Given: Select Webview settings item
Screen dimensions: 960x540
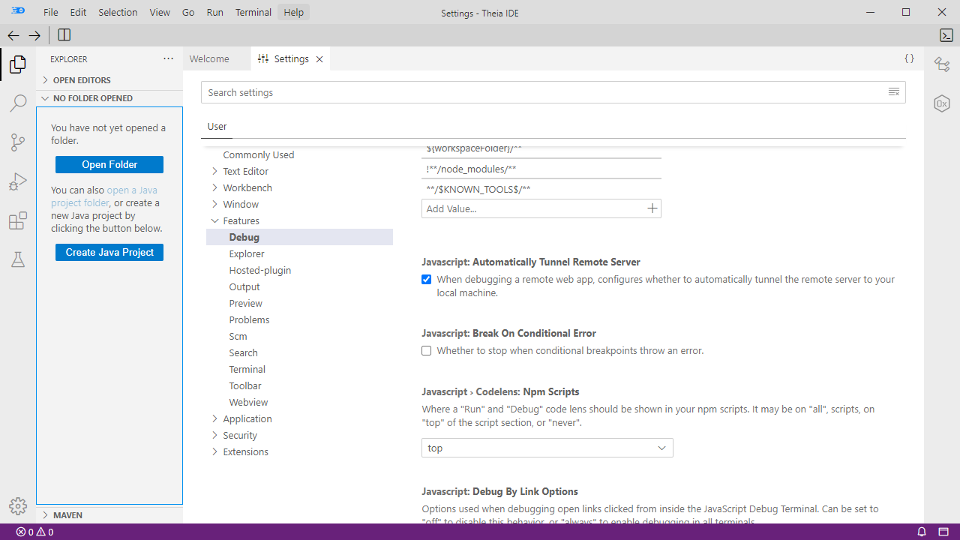Looking at the screenshot, I should [248, 402].
